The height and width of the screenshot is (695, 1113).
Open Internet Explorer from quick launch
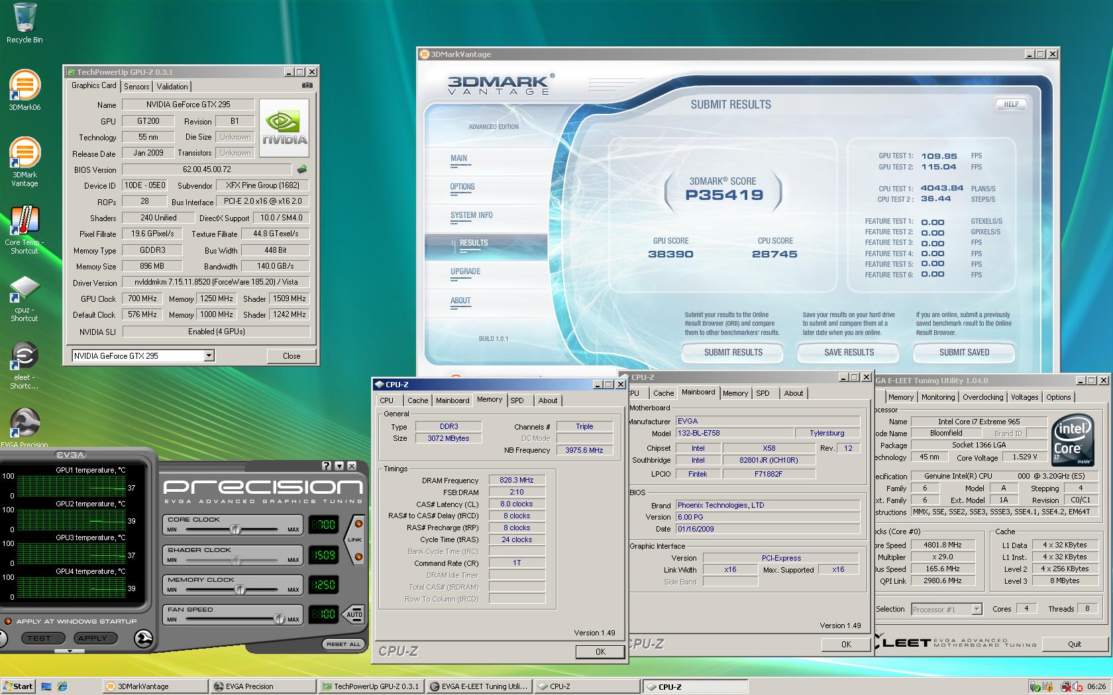coord(62,686)
